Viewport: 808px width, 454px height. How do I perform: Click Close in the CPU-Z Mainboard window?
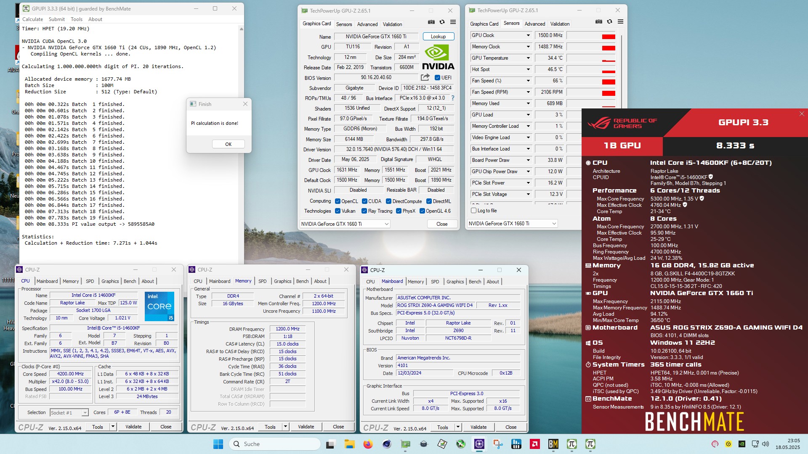coord(511,427)
